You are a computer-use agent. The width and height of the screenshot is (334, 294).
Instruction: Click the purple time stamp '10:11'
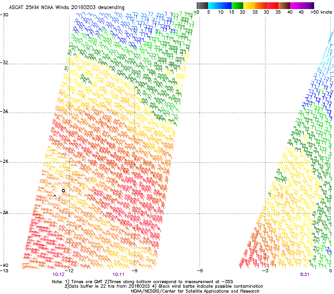click(x=118, y=275)
